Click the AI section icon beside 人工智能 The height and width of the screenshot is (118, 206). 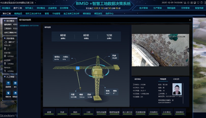(4, 76)
